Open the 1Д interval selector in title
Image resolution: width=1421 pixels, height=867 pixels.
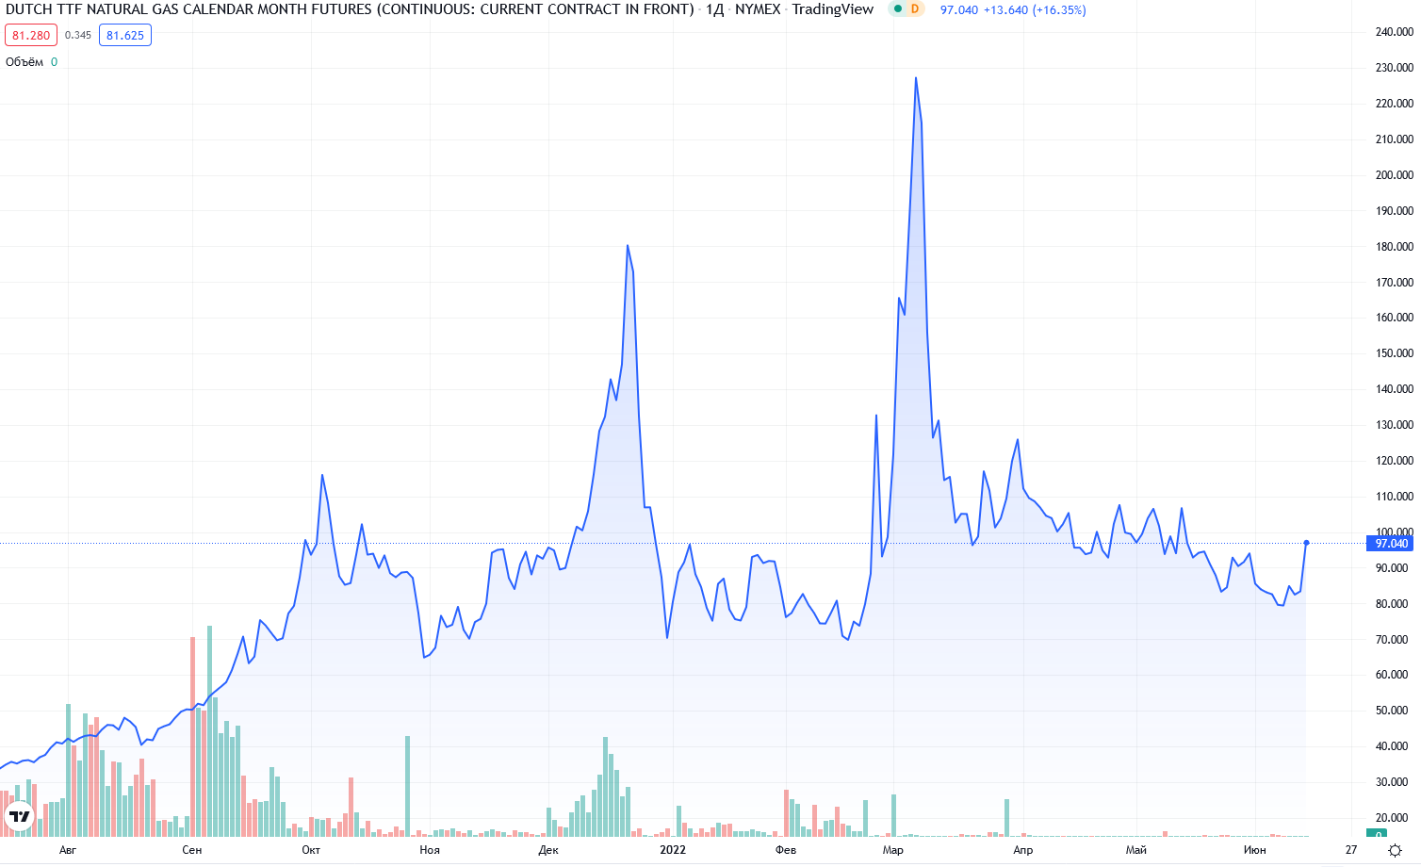pyautogui.click(x=714, y=9)
